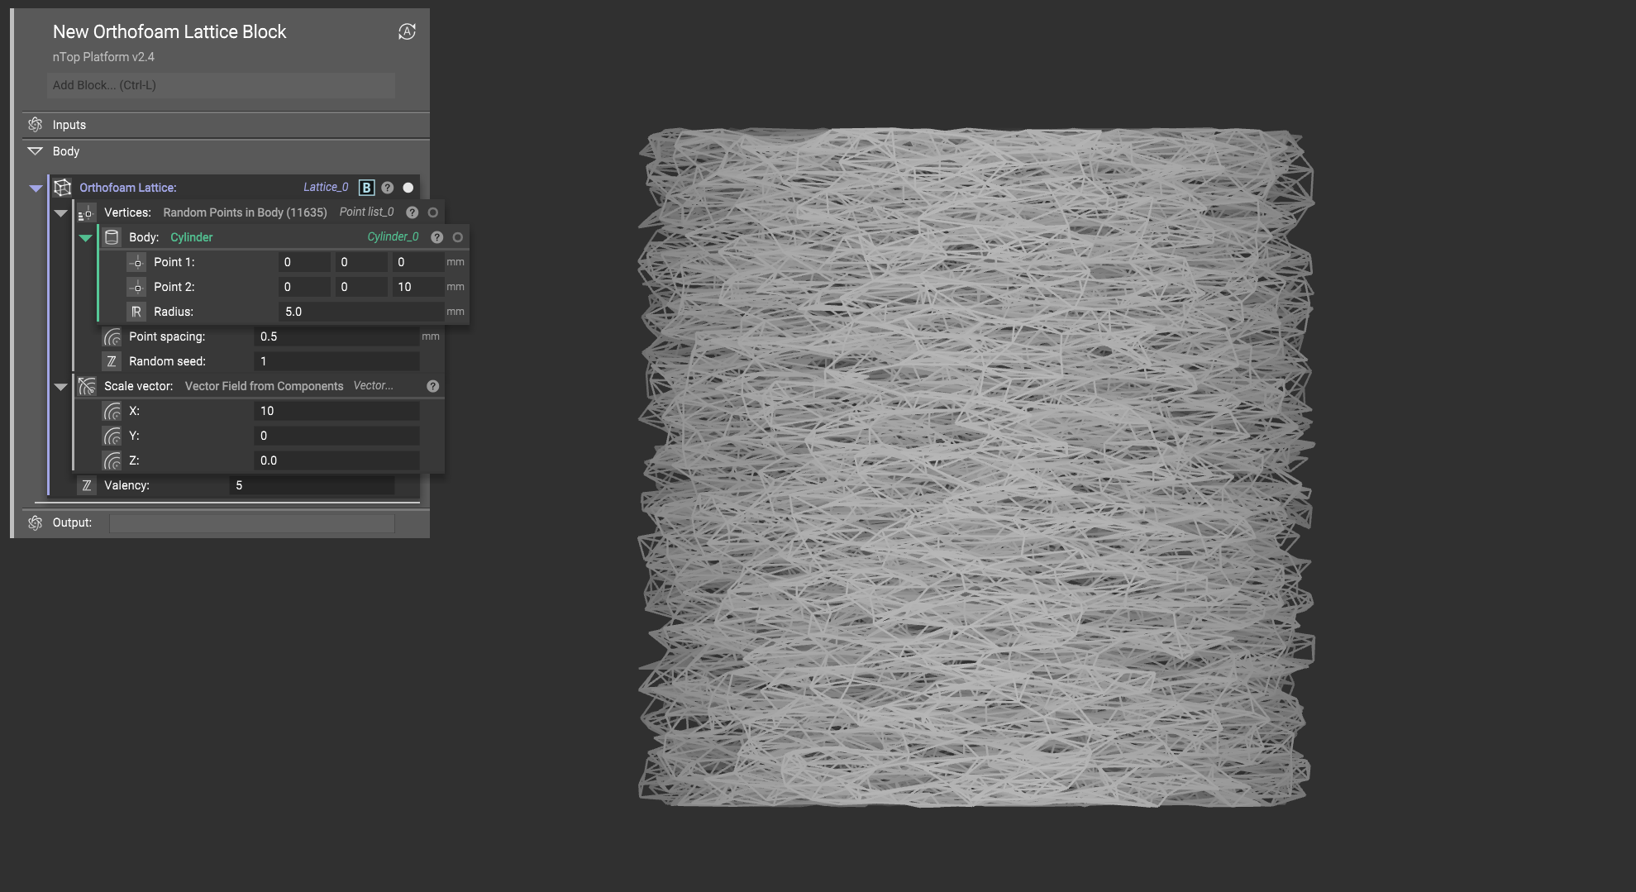
Task: Open help for Random Points in Body
Action: (x=413, y=212)
